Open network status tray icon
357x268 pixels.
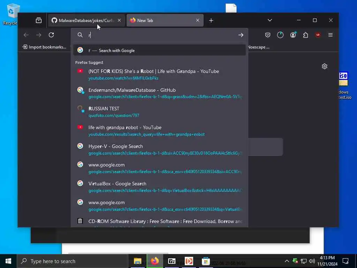304,261
